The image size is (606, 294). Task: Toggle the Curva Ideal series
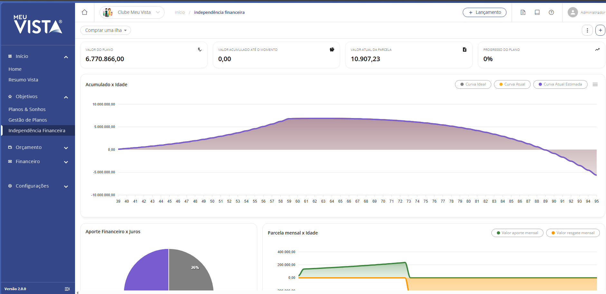point(473,84)
